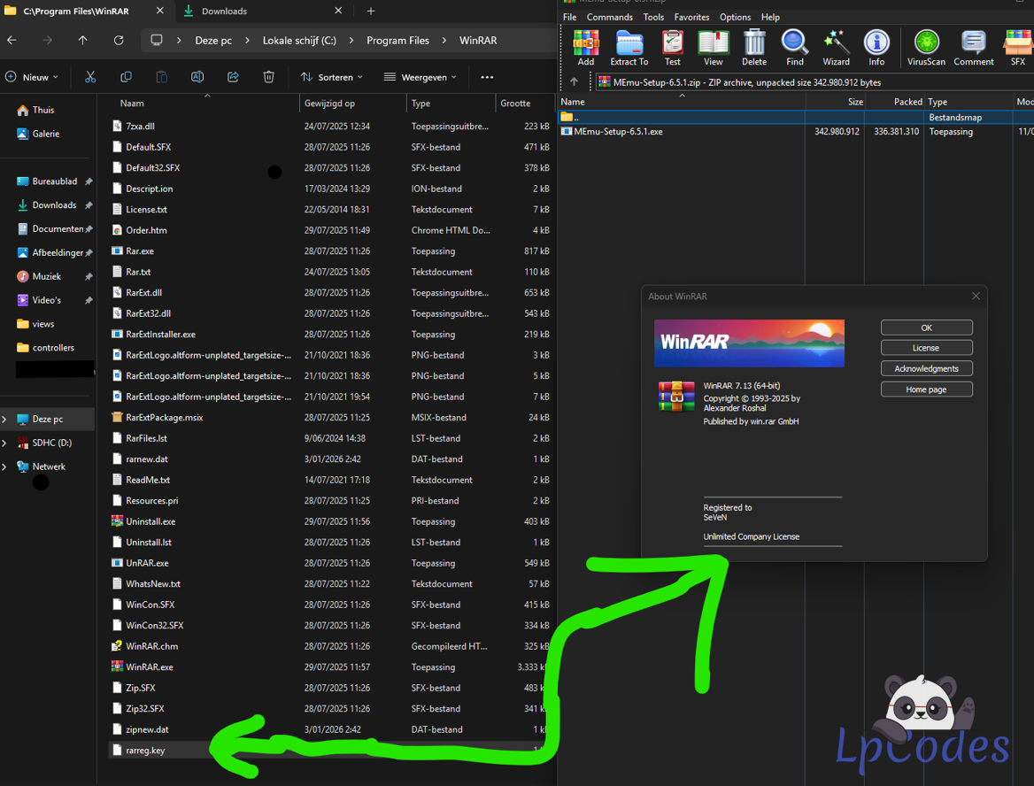Click the VirusScan toolbar icon
Screen dimensions: 1034x786
(x=926, y=47)
